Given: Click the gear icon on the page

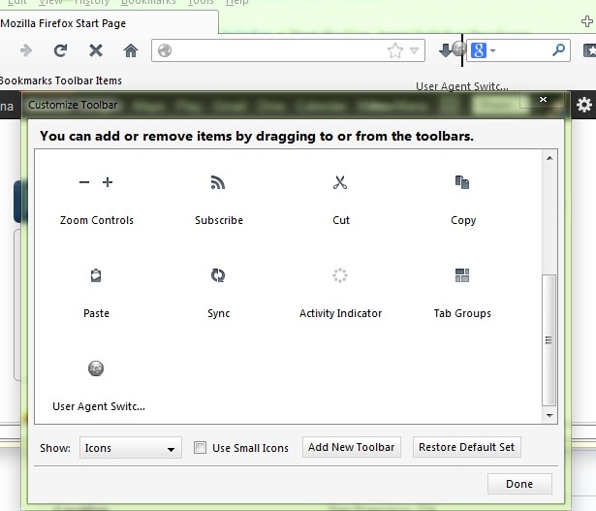Looking at the screenshot, I should tap(583, 105).
